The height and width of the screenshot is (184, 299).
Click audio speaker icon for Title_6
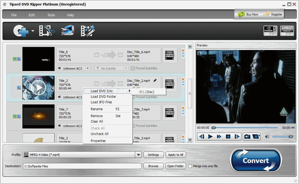[60, 68]
